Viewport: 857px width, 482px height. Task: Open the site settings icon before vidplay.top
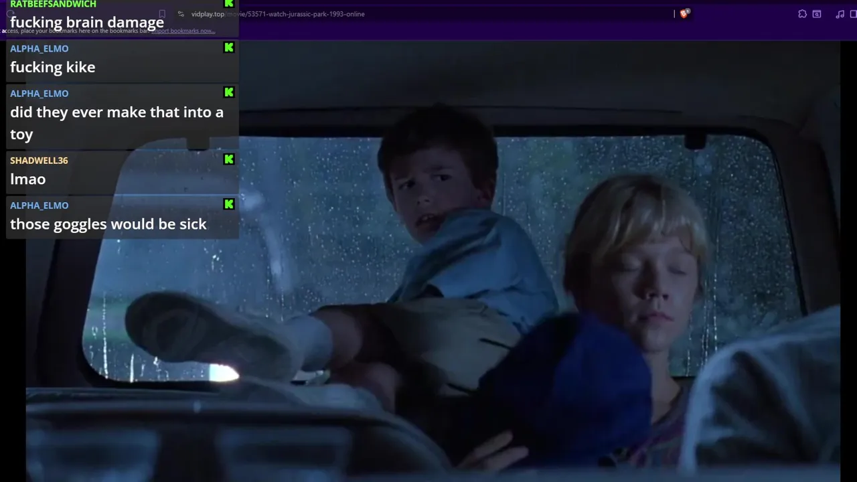coord(181,14)
